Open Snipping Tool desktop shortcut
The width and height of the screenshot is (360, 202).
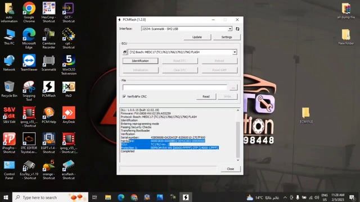coord(29,91)
